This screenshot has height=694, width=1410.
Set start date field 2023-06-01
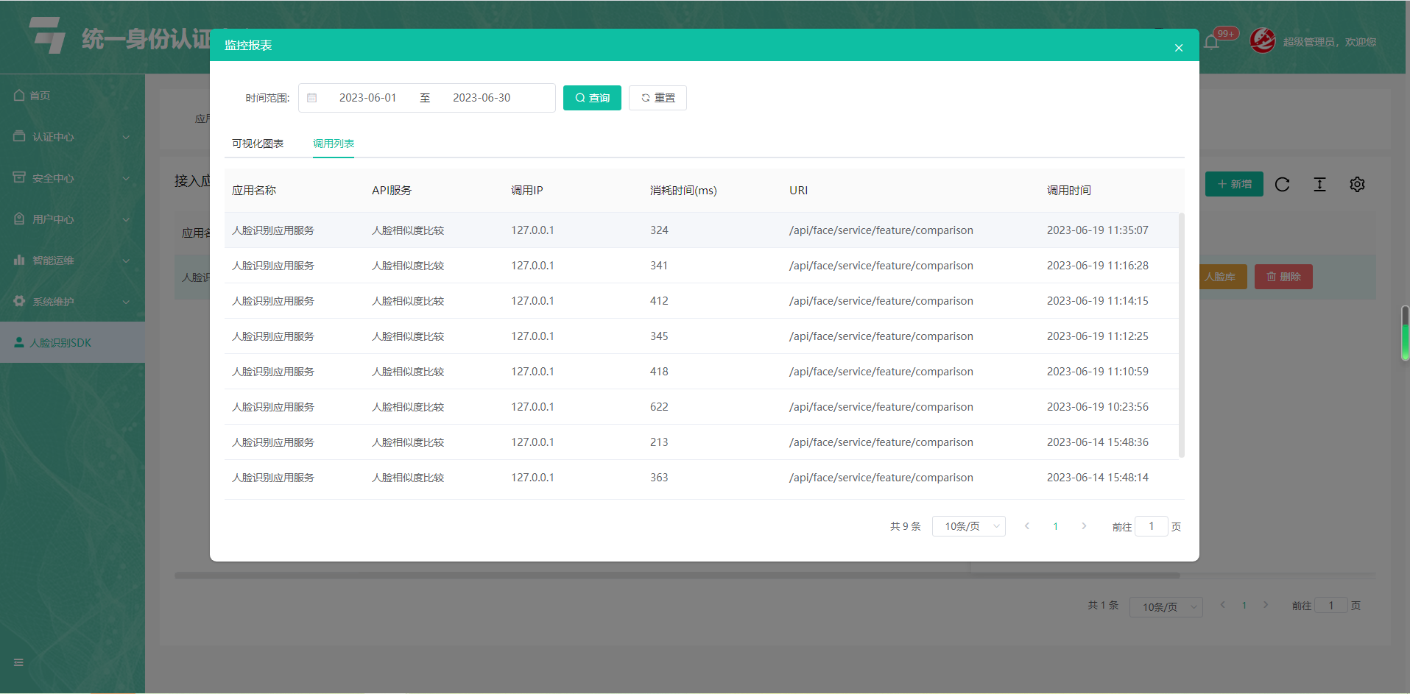[367, 98]
